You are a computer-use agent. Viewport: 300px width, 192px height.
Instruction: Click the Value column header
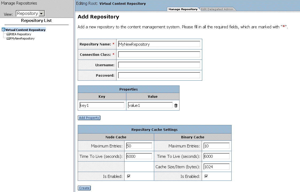(x=153, y=97)
